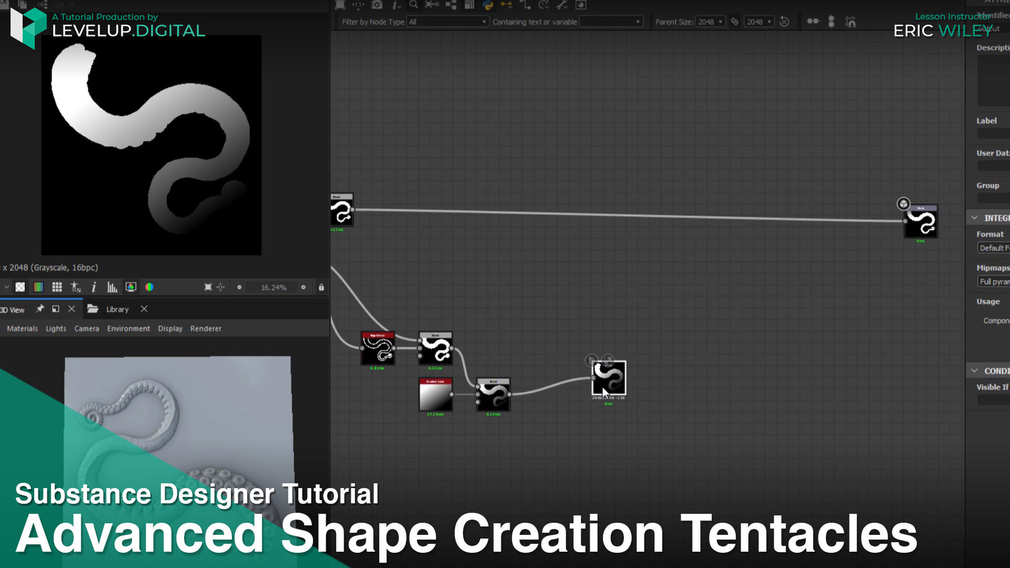Viewport: 1010px width, 568px height.
Task: Open Parent Size width dropdown
Action: click(x=710, y=22)
